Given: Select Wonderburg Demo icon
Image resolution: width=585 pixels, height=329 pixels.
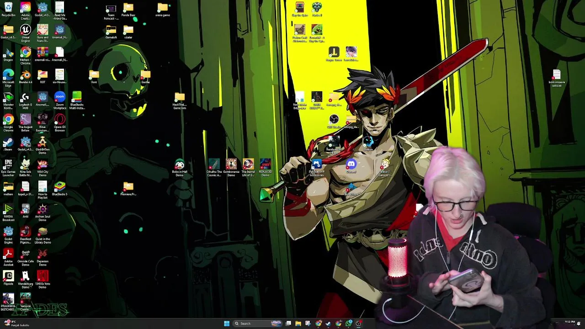Looking at the screenshot, I should click(x=26, y=280).
